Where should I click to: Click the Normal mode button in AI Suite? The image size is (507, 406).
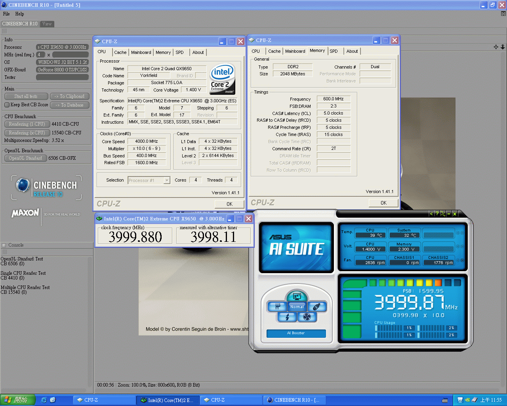(x=297, y=306)
